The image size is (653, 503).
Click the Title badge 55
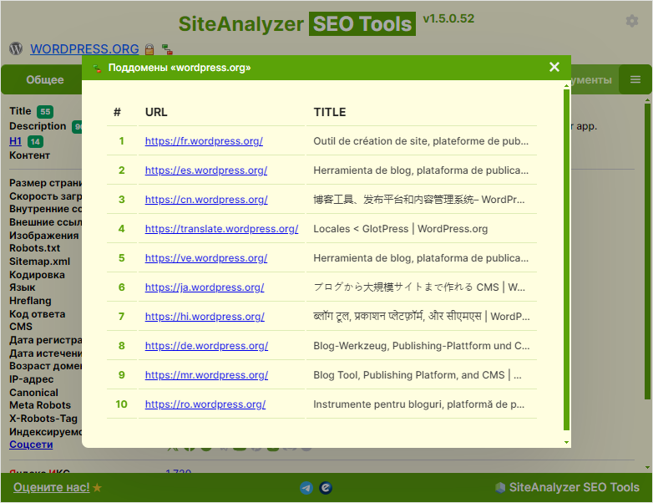45,112
